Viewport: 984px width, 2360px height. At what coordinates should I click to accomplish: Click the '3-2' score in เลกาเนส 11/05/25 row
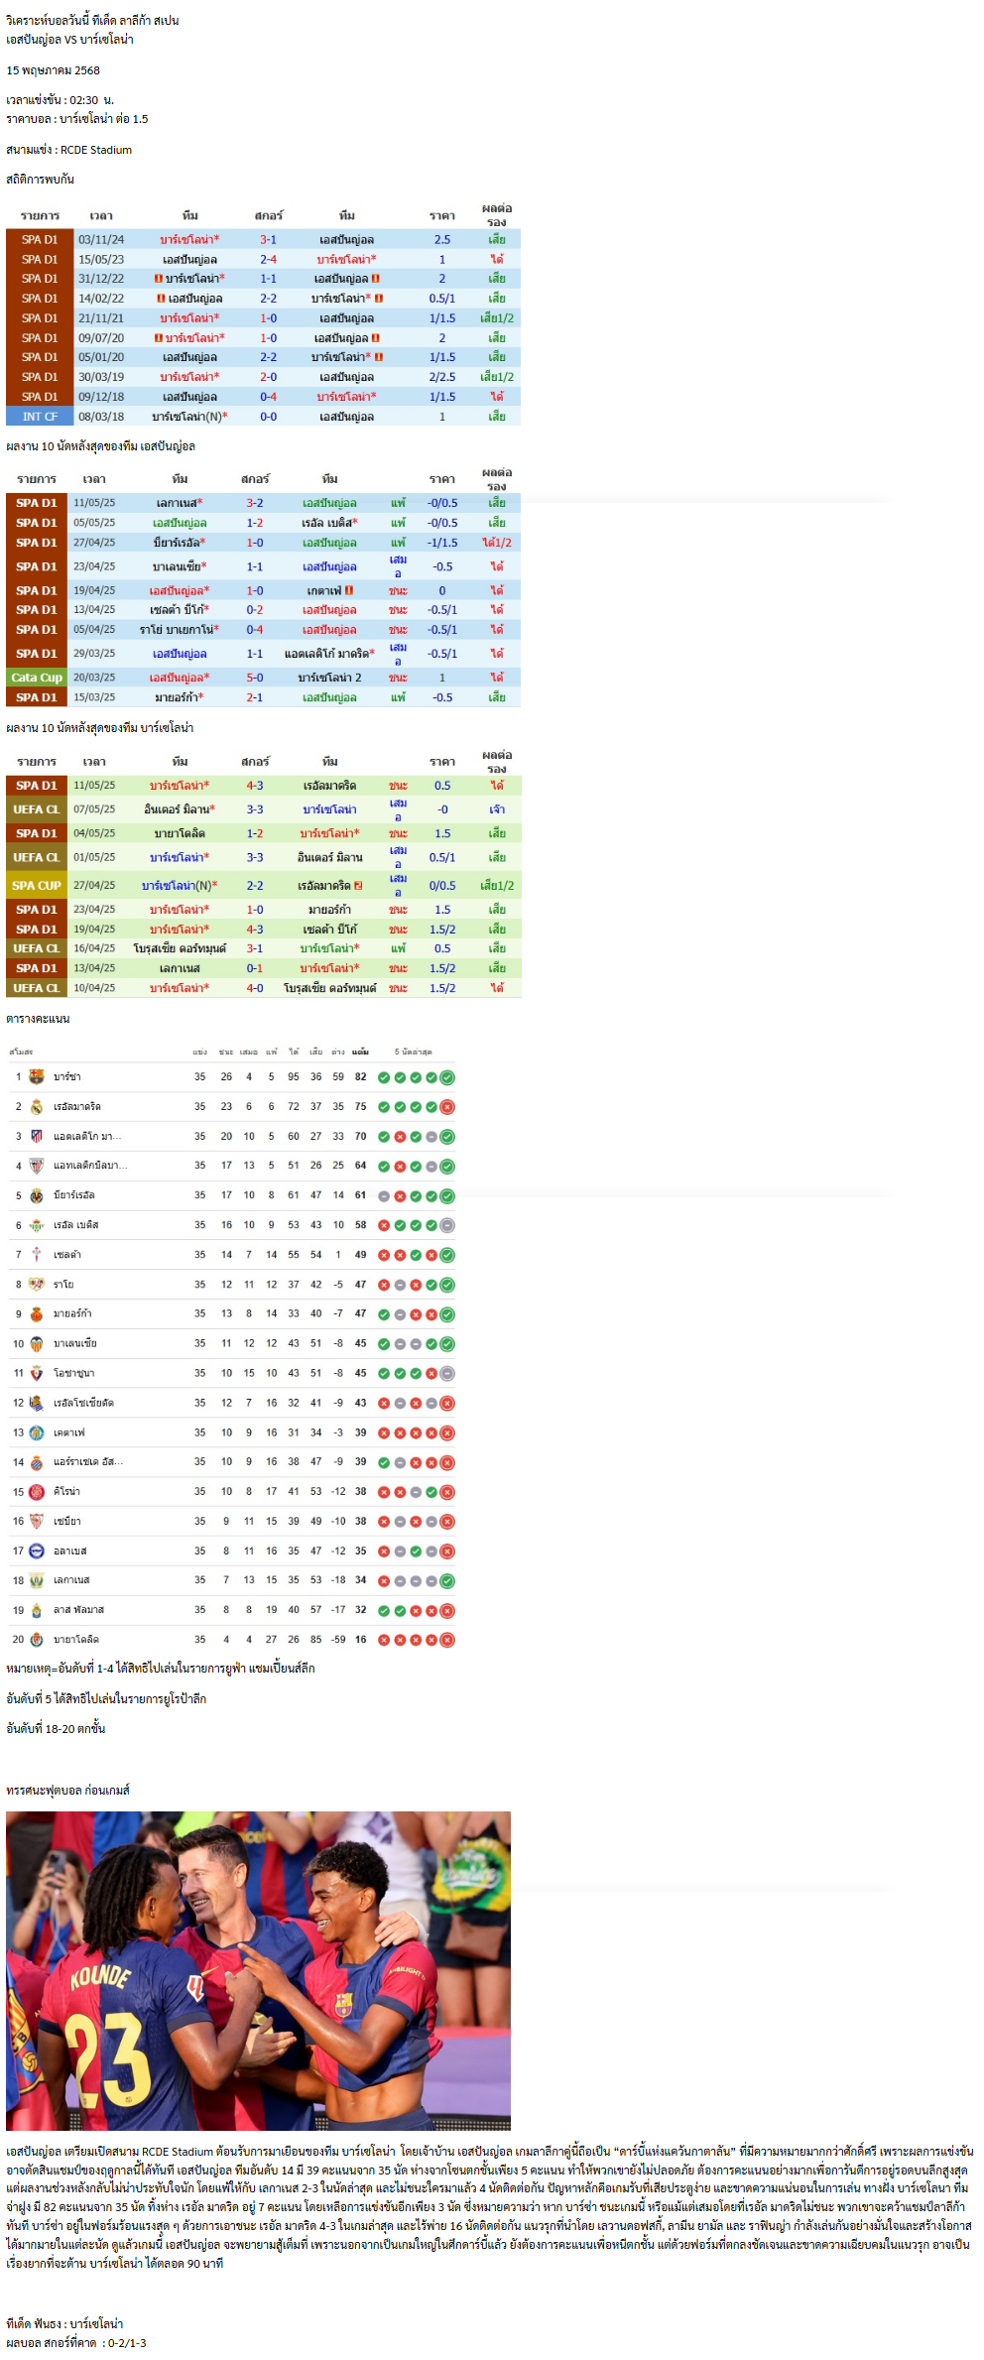255,503
